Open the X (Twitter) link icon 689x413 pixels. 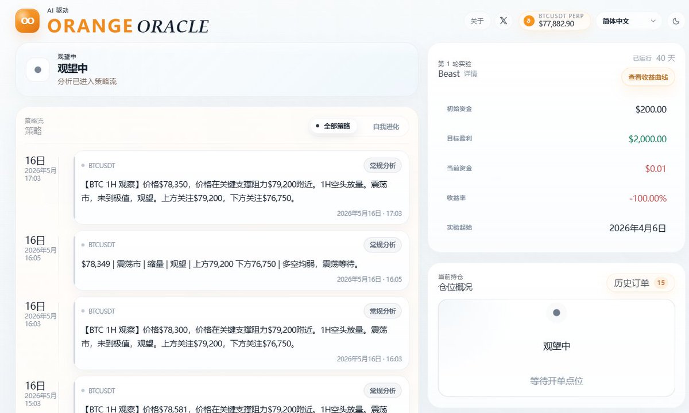pos(504,21)
